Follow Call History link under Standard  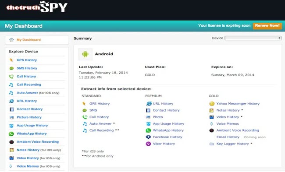coord(99,117)
